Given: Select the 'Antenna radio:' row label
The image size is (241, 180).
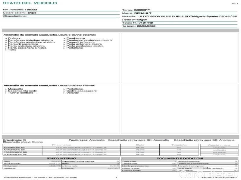Looking at the screenshot, I should [x=70, y=166].
